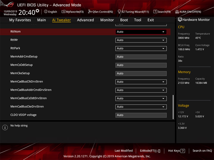
Task: Select the MemCsOdtSetup label
Action: (22, 65)
